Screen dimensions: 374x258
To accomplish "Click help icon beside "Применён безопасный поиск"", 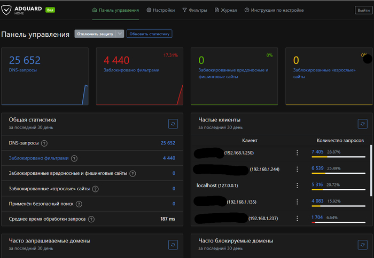I will [x=78, y=204].
